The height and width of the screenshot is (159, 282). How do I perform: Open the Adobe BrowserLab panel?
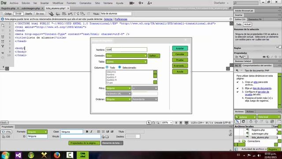pyautogui.click(x=244, y=11)
